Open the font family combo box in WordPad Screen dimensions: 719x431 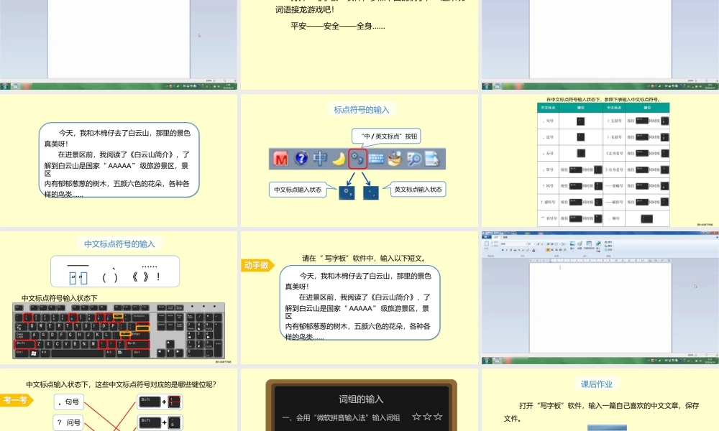(x=513, y=244)
